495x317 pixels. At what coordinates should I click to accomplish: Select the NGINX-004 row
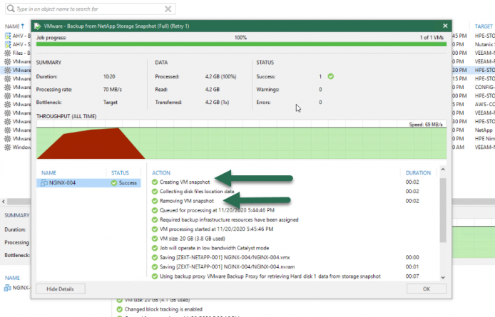point(88,183)
